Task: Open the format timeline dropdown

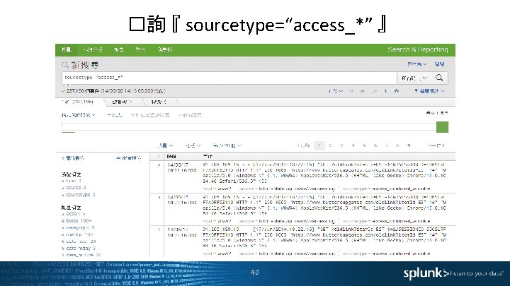Action: click(x=79, y=115)
